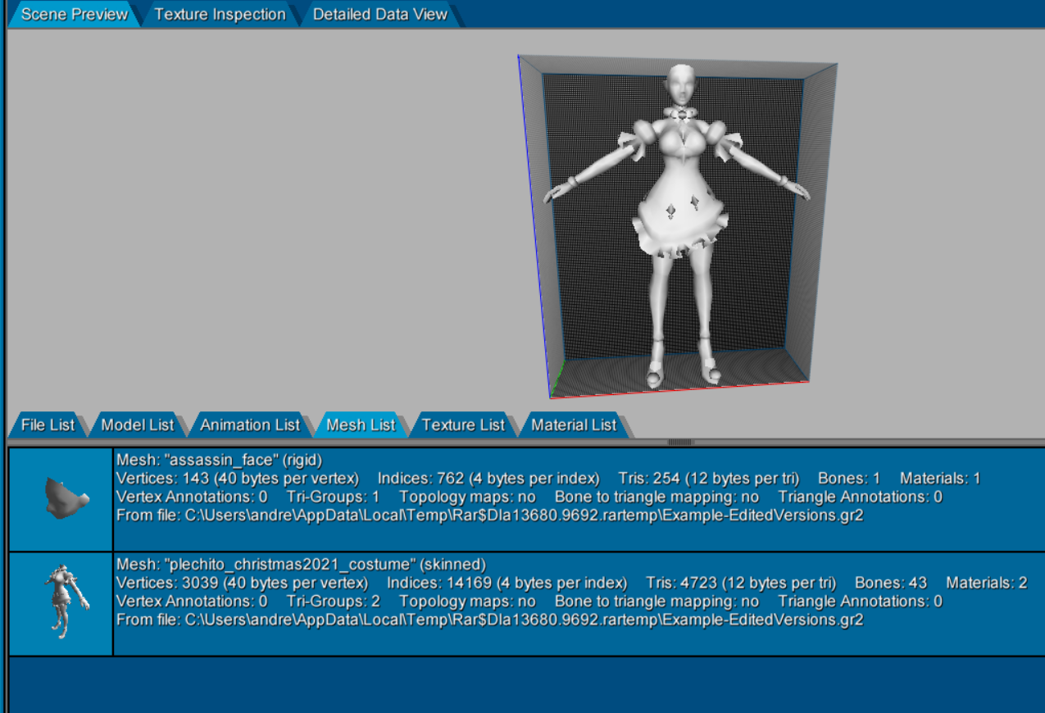Select the plechito_christmas2021_costume mesh thumbnail

61,604
